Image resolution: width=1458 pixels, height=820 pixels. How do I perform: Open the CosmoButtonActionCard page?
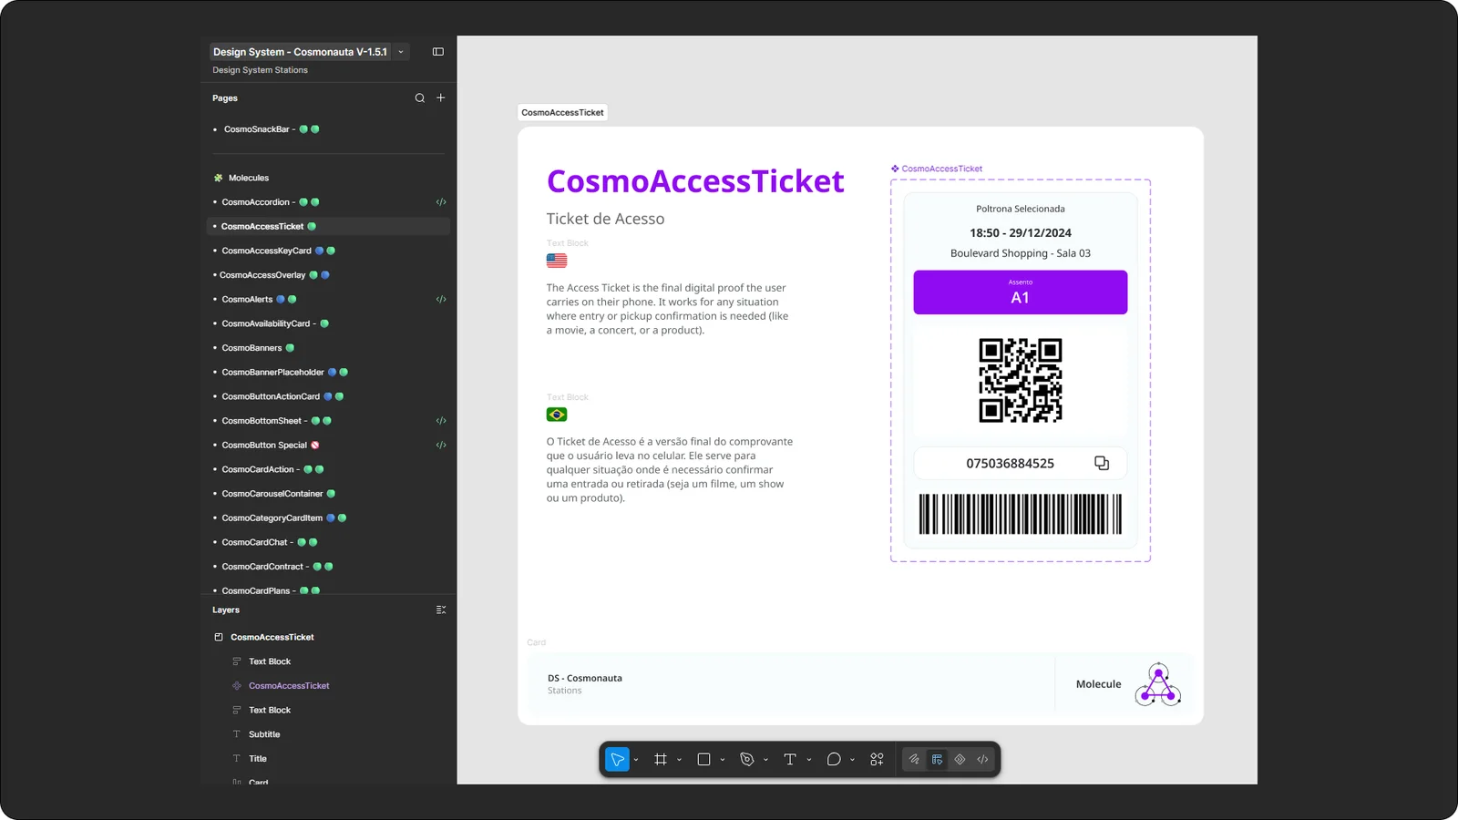tap(328, 396)
